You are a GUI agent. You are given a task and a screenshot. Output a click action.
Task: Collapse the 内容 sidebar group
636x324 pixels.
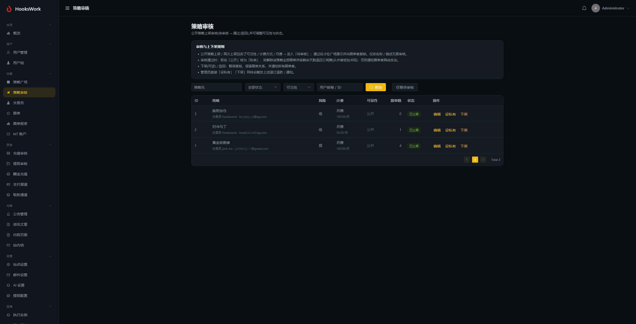(50, 206)
